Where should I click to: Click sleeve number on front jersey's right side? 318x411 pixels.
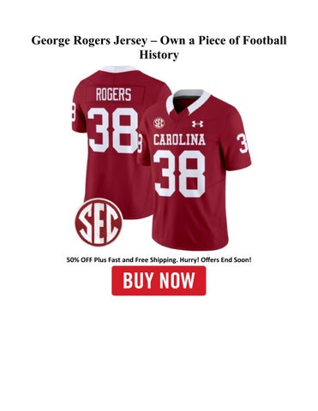pyautogui.click(x=243, y=143)
